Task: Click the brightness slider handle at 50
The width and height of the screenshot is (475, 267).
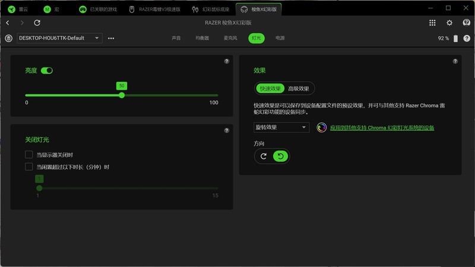Action: pos(122,96)
